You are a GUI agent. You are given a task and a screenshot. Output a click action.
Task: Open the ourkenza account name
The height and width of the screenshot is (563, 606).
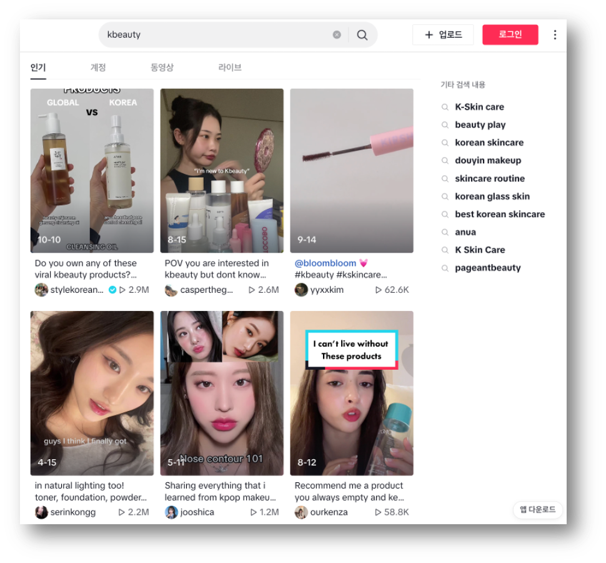pyautogui.click(x=329, y=512)
